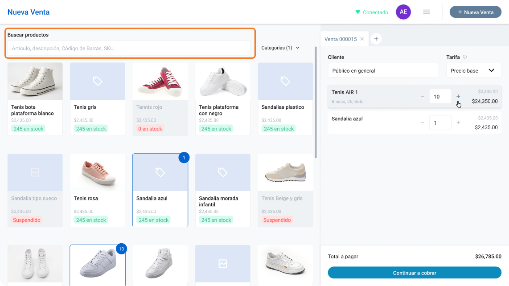Screen dimensions: 509x286
Task: Click the $26,785.00 total amount
Action: coord(488,257)
